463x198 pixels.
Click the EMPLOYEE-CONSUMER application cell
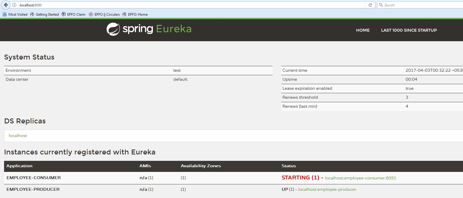click(33, 178)
